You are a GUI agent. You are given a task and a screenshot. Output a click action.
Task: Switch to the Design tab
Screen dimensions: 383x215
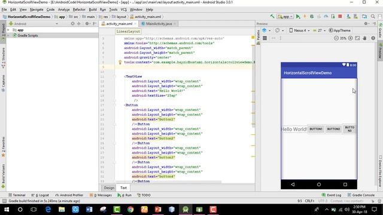pos(109,188)
